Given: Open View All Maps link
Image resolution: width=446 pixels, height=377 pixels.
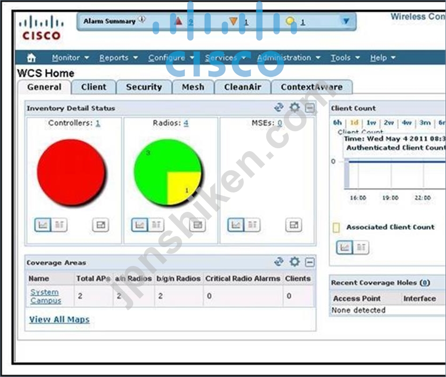Looking at the screenshot, I should coord(59,320).
